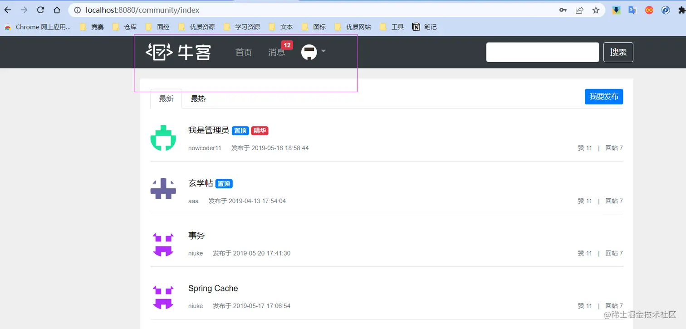Click the timestamp 2019-05-20 17:41:30
Screen dimensions: 686x329
pos(262,253)
